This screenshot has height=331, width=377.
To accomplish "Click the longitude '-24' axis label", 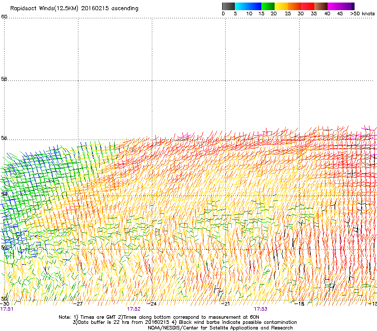I will [x=152, y=304].
